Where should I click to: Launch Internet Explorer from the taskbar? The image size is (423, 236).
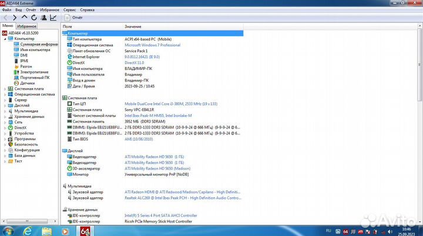coord(28,231)
